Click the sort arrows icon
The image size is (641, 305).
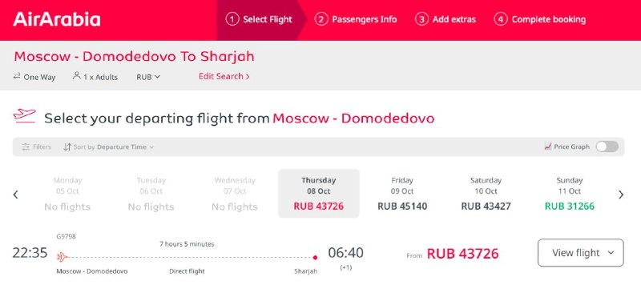(x=67, y=147)
